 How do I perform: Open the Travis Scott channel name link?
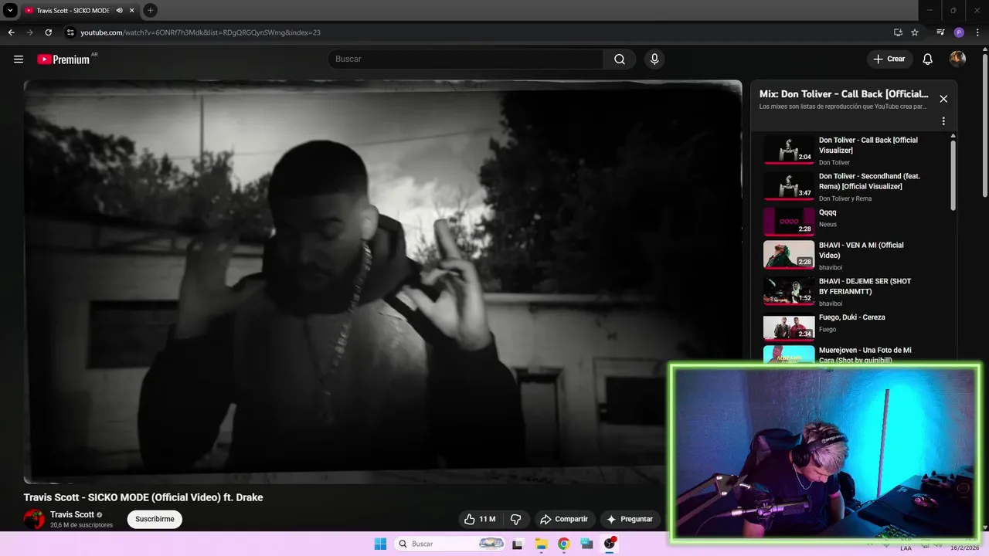point(73,514)
